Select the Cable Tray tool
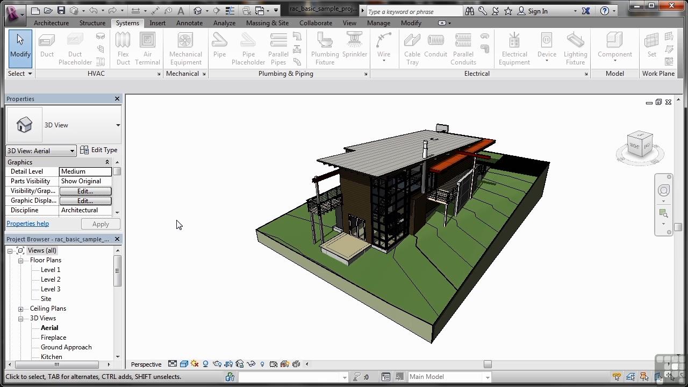This screenshot has width=688, height=387. pyautogui.click(x=412, y=48)
